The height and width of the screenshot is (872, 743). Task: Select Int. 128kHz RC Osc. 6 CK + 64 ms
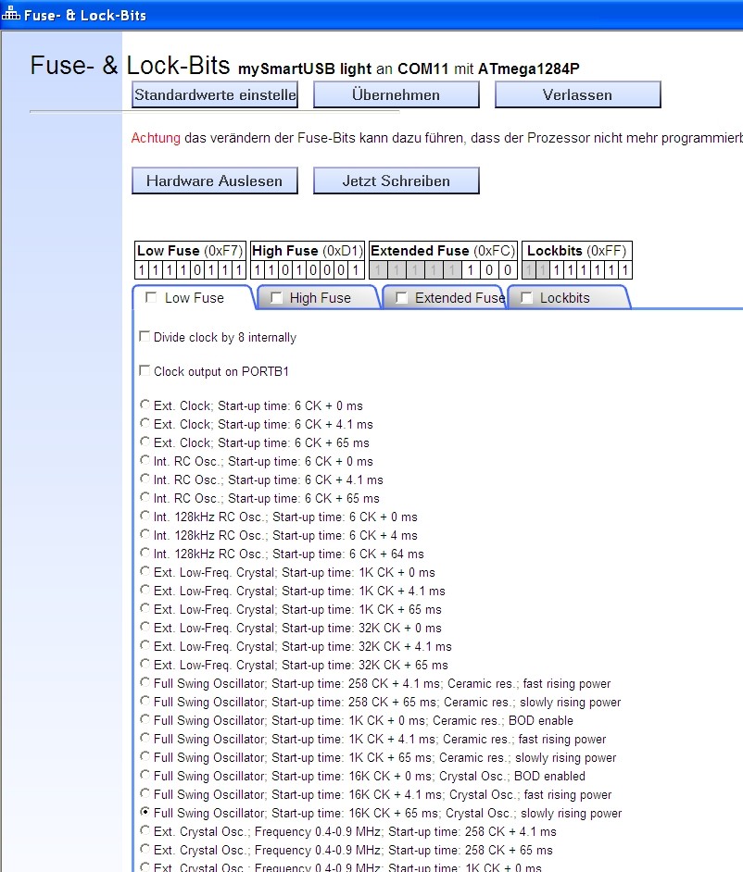click(x=145, y=553)
